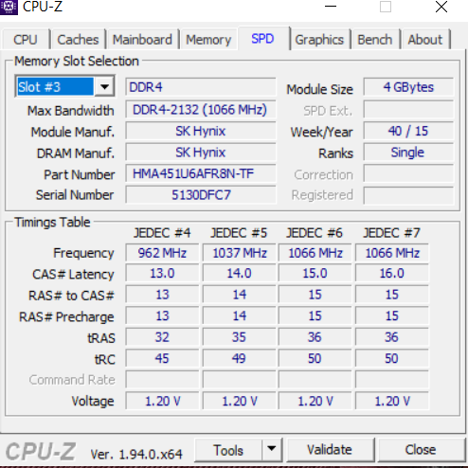This screenshot has height=468, width=468.
Task: Click the empty Registered field
Action: click(x=408, y=195)
